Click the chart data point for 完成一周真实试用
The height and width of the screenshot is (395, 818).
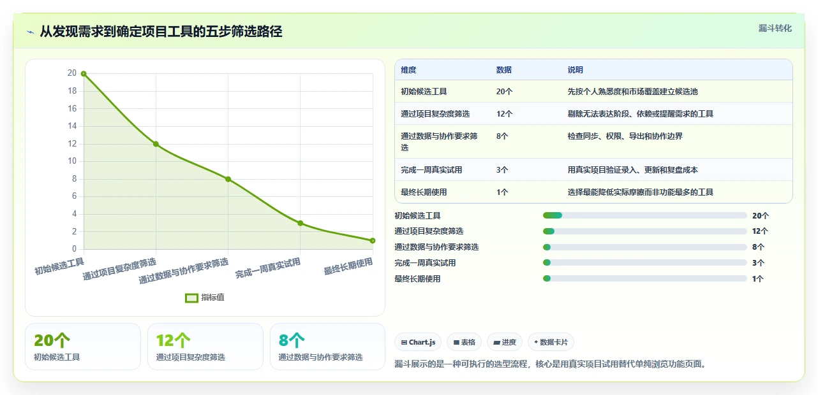click(x=300, y=223)
